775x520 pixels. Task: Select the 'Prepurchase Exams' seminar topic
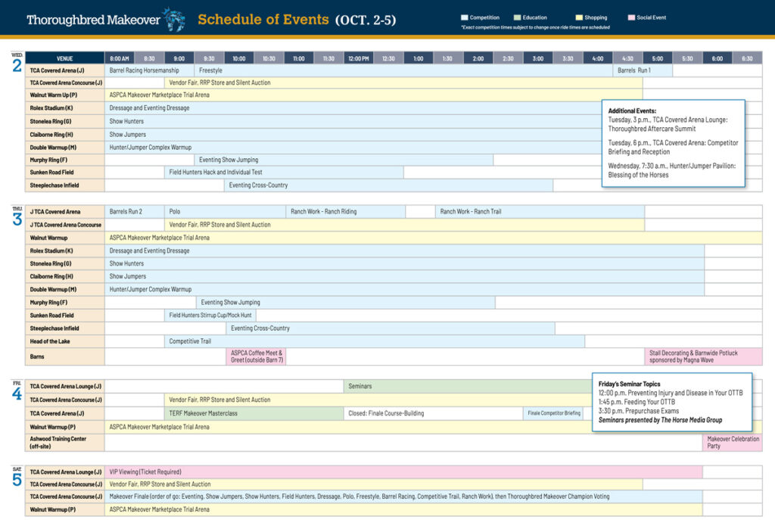(x=639, y=411)
